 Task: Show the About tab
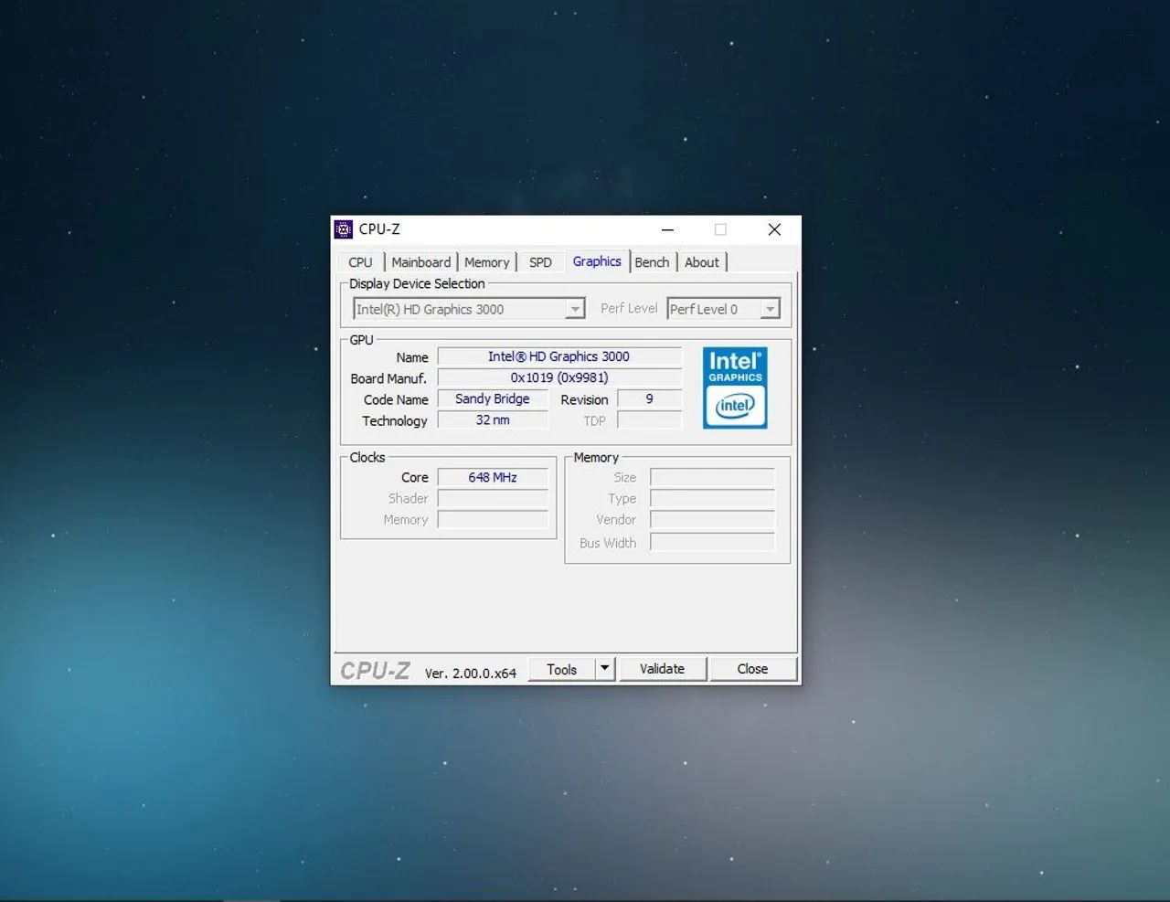click(702, 262)
